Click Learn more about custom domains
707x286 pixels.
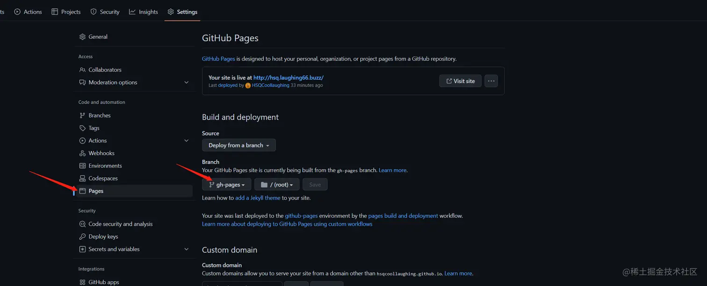pyautogui.click(x=458, y=273)
